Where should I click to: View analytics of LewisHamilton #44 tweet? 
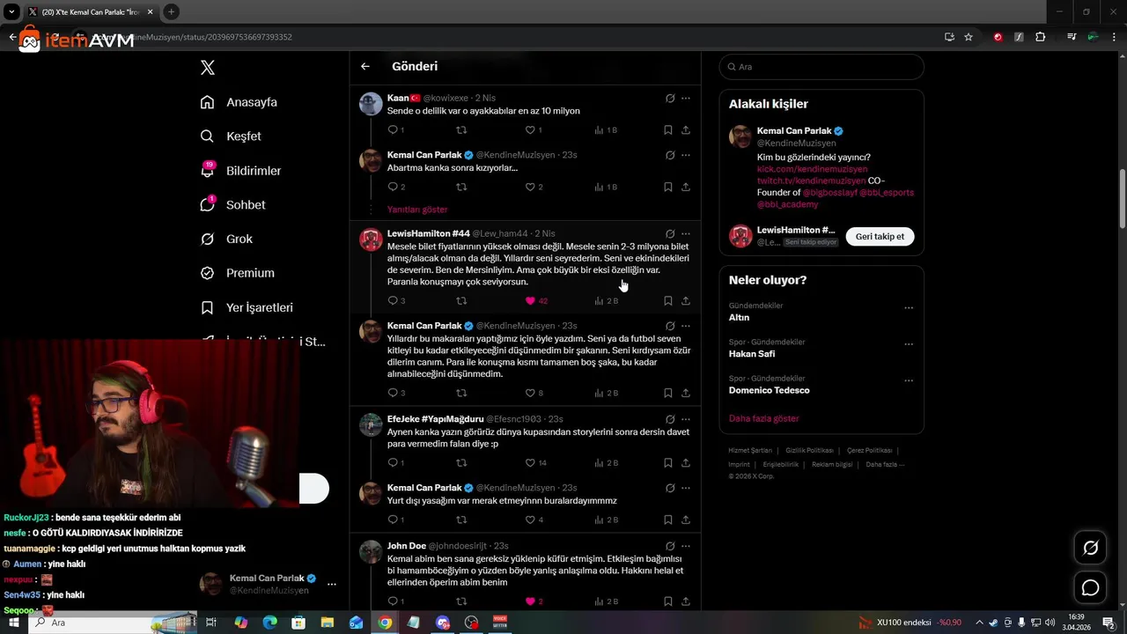click(x=606, y=300)
